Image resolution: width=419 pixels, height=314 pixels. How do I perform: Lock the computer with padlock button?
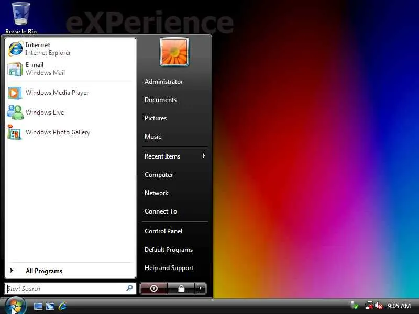(x=181, y=288)
